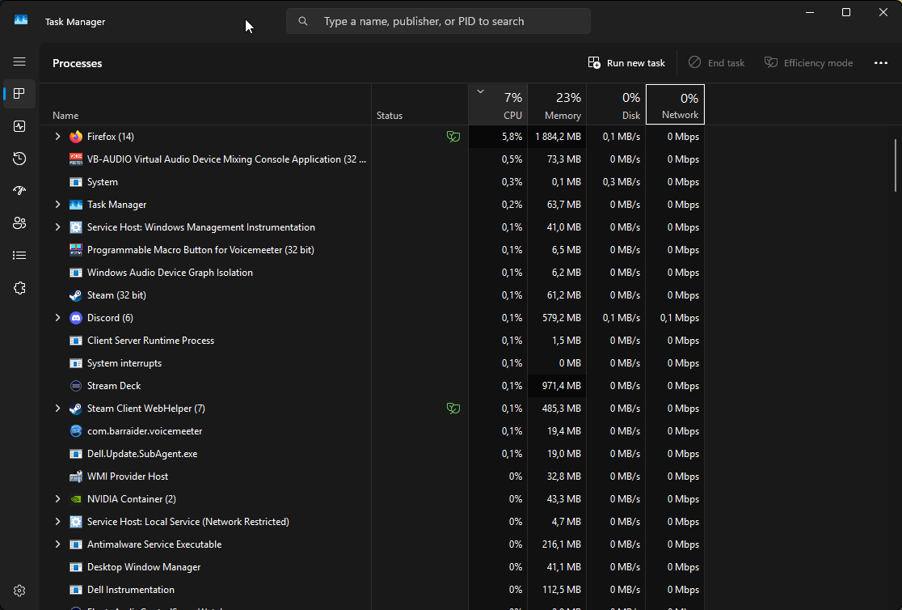Click the Stream Deck process icon
Image resolution: width=902 pixels, height=610 pixels.
click(76, 386)
